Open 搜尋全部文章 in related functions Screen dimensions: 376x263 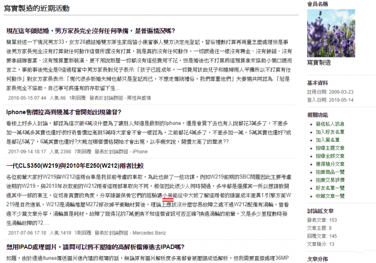click(x=330, y=156)
